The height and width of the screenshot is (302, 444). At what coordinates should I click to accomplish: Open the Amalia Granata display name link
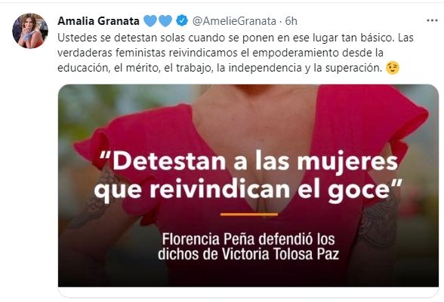click(x=98, y=21)
